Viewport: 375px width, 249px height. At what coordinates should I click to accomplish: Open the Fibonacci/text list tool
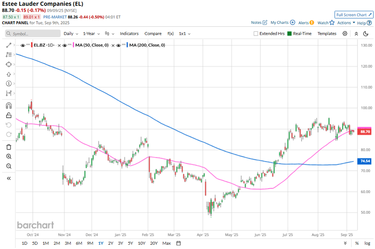coord(9,55)
